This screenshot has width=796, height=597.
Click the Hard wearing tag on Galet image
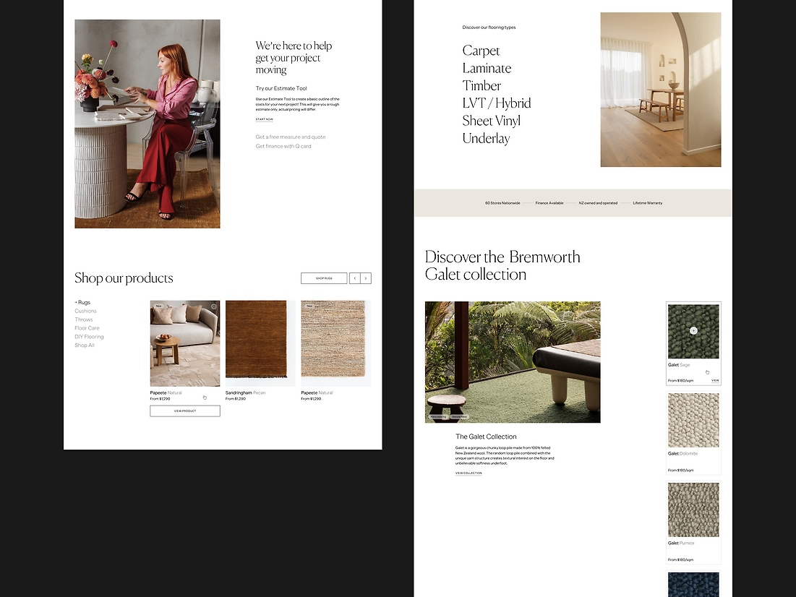tap(438, 417)
